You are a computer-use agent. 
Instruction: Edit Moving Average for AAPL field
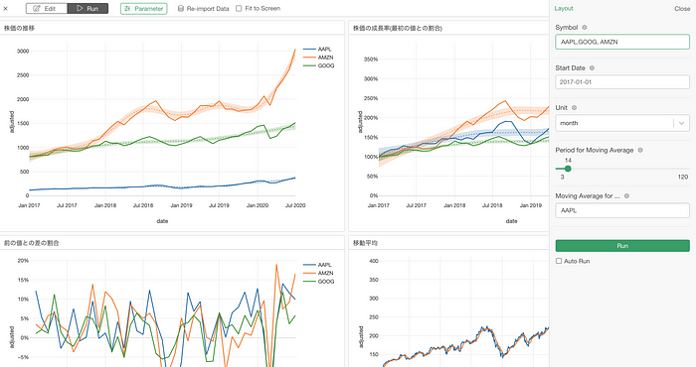coord(622,210)
